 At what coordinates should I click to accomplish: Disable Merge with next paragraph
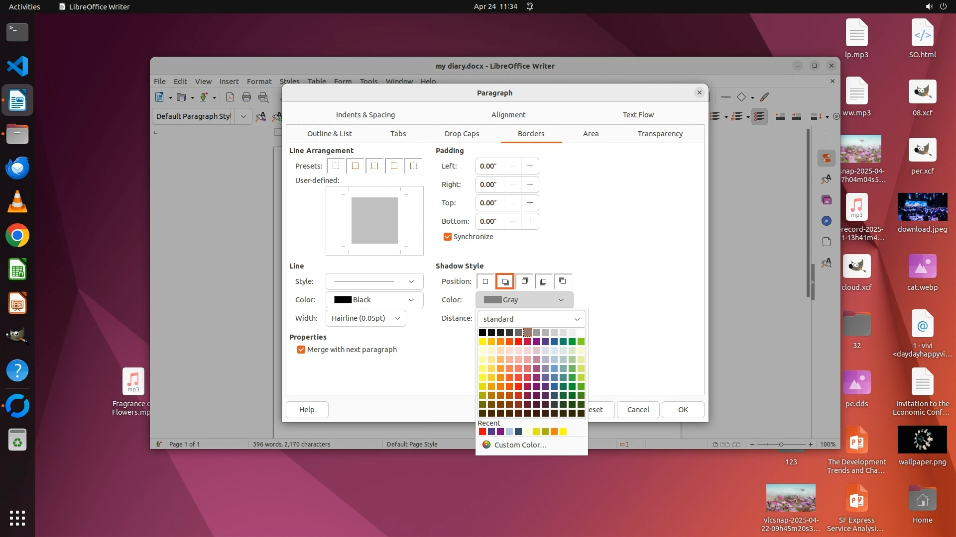[x=301, y=350]
